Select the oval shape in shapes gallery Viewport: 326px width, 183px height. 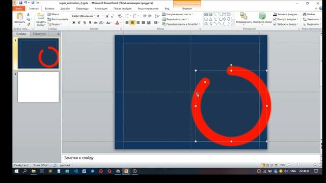coord(229,15)
